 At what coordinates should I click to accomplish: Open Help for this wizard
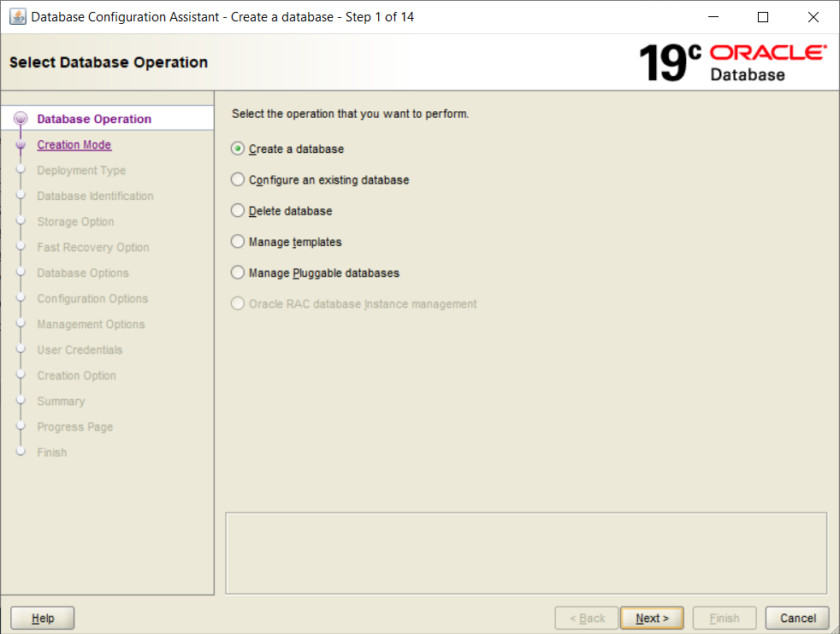tap(42, 619)
